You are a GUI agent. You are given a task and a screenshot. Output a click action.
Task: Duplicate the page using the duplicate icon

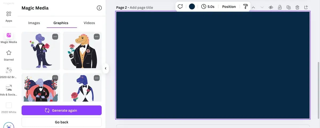click(x=289, y=7)
